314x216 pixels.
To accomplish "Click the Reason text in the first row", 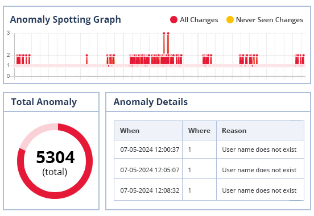I will (x=259, y=149).
